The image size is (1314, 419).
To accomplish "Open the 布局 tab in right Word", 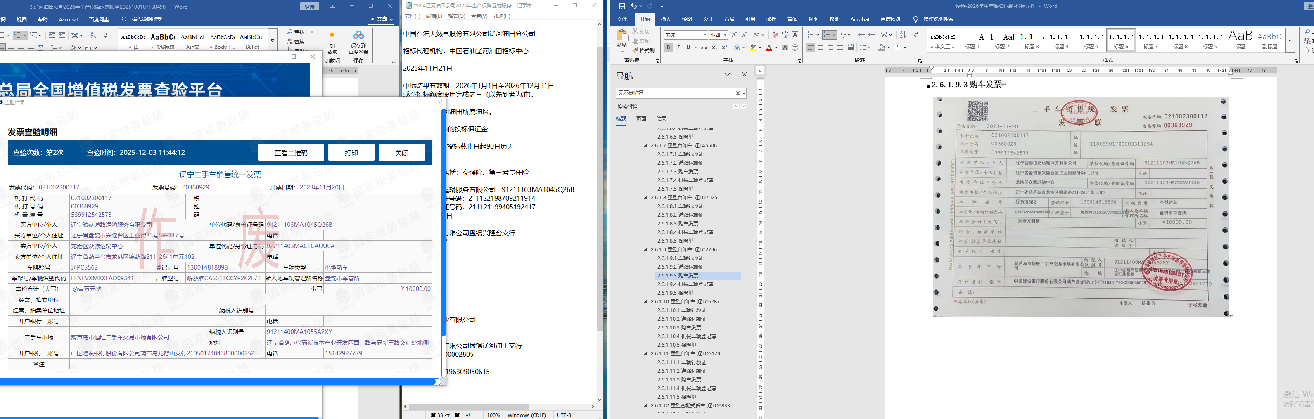I will 729,19.
